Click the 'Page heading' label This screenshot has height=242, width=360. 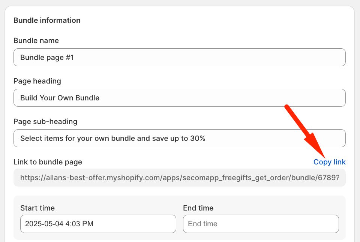(37, 81)
